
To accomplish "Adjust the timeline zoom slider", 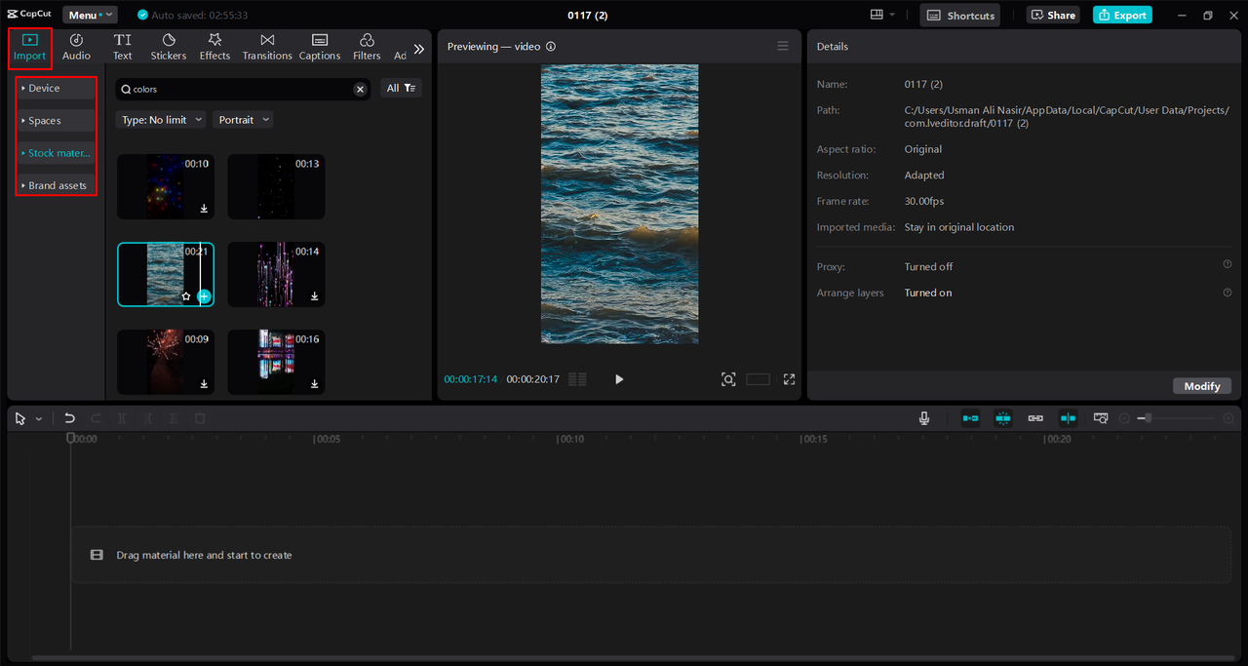I will pyautogui.click(x=1177, y=418).
